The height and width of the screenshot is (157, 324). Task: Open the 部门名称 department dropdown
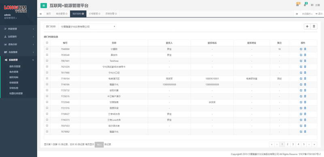point(87,26)
